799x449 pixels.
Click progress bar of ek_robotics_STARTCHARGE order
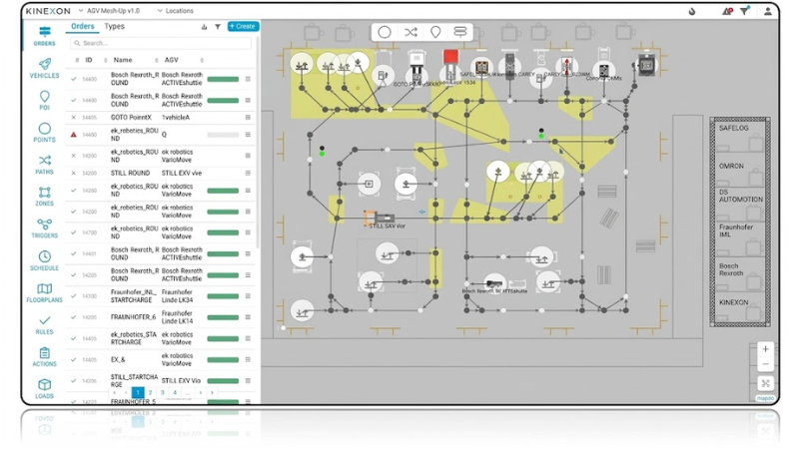(x=223, y=338)
